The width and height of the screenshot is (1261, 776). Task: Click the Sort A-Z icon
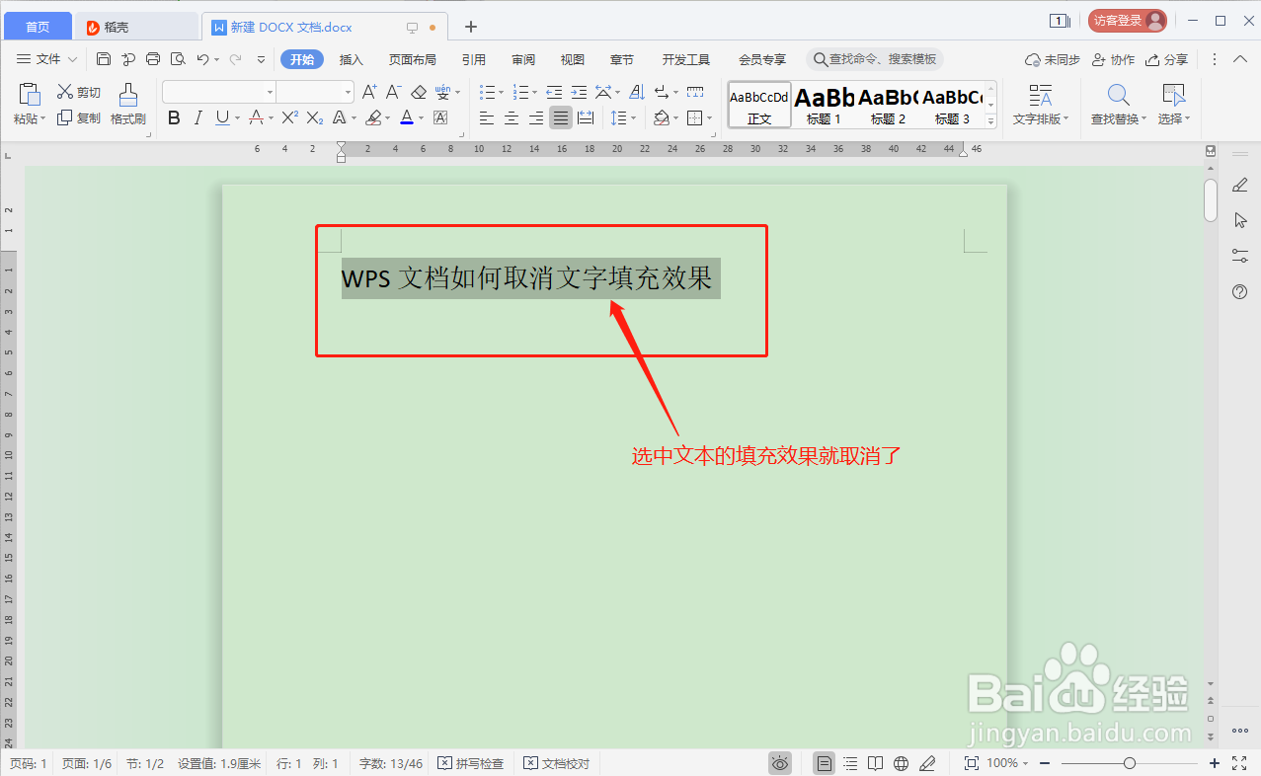636,92
